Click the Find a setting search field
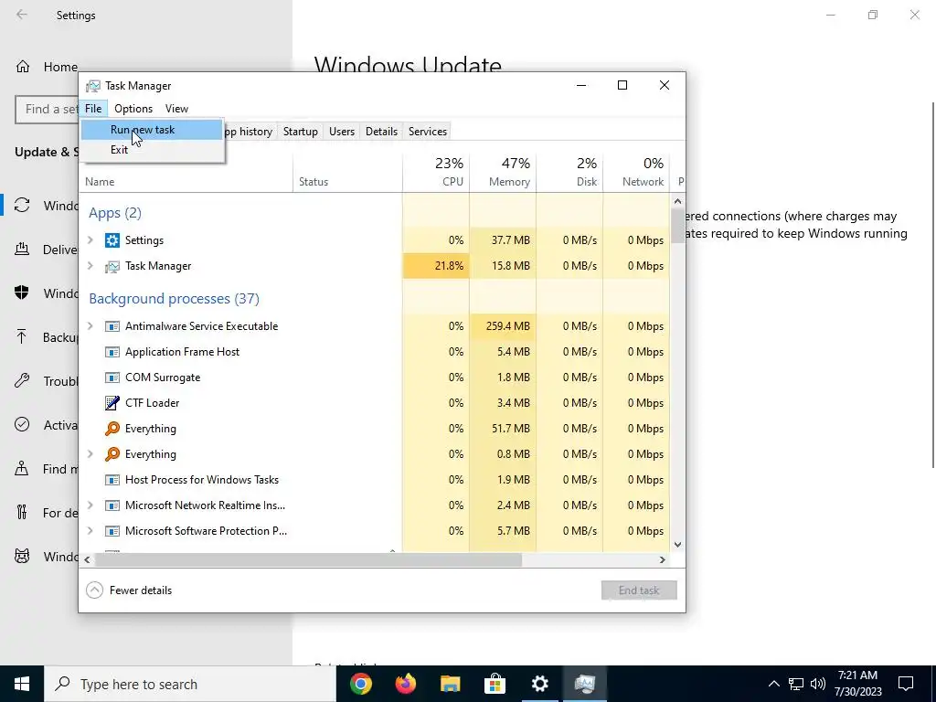Screen dimensions: 936x702 click(x=48, y=110)
